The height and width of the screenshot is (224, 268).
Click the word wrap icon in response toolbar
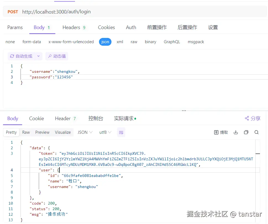[121, 132]
